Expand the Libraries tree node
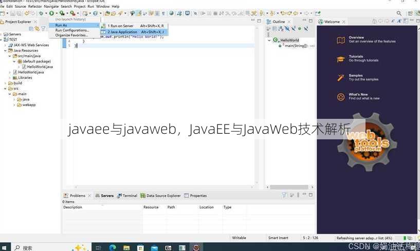This screenshot has height=251, width=420. pyautogui.click(x=10, y=78)
